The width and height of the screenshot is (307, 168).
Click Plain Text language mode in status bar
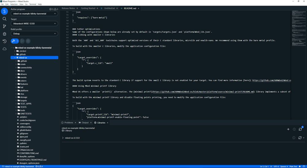pyautogui.click(x=293, y=166)
